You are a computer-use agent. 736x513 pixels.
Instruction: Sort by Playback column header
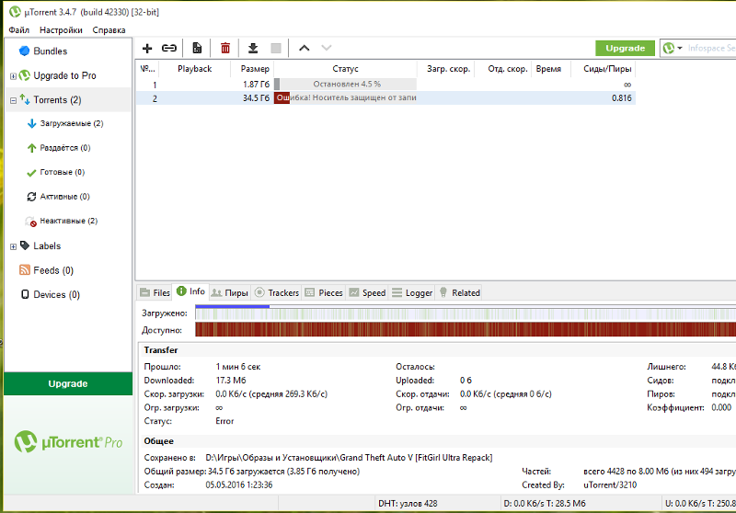click(195, 69)
